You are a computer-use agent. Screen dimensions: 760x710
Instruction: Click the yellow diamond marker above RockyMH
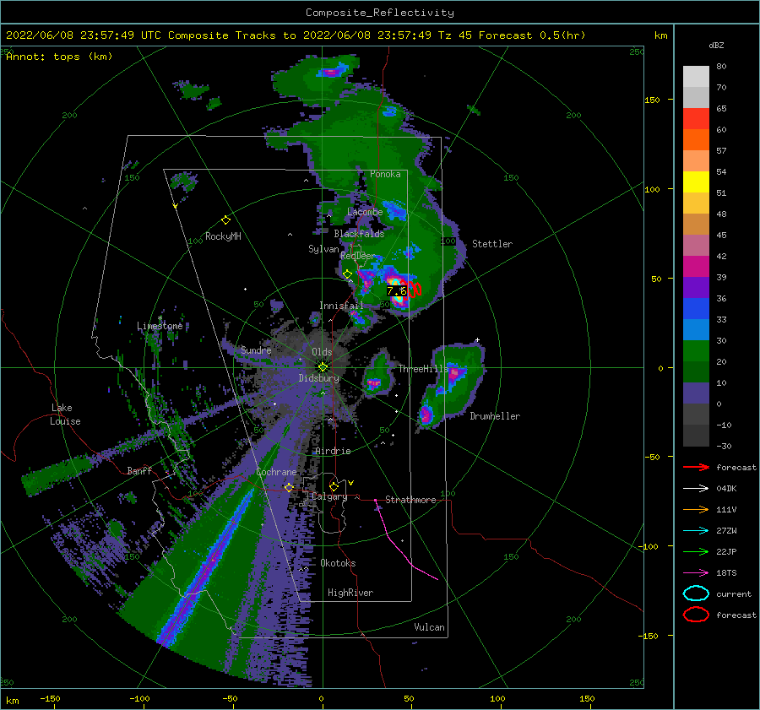225,220
